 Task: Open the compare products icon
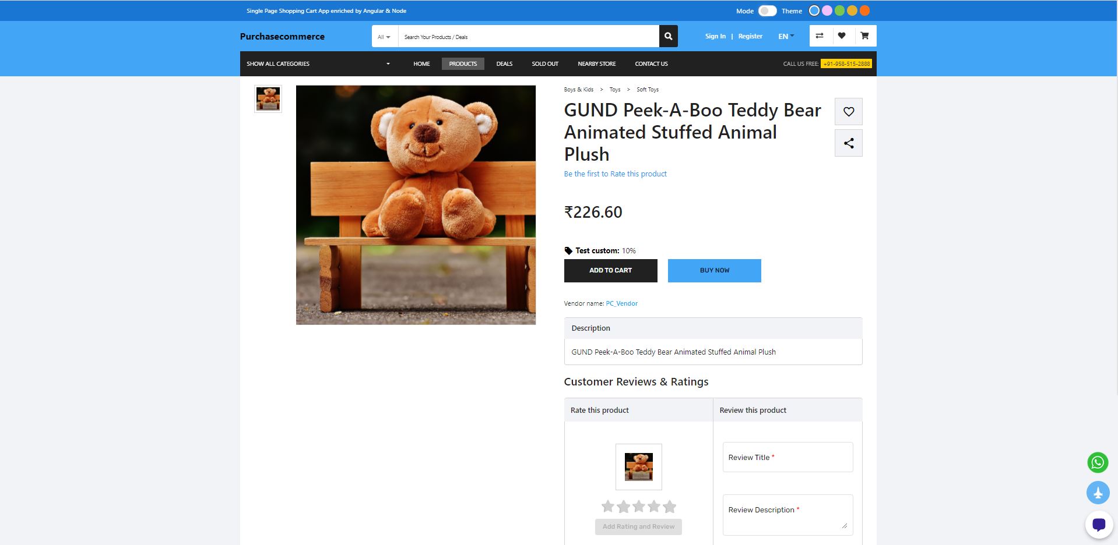(819, 36)
